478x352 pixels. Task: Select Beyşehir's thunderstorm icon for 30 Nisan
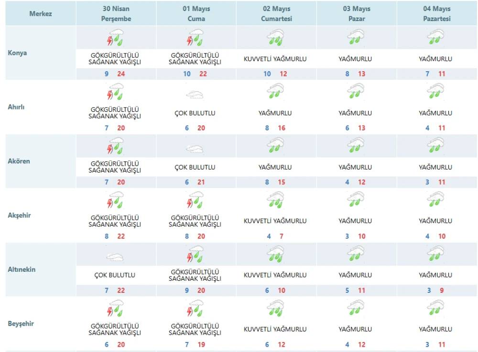click(x=115, y=308)
